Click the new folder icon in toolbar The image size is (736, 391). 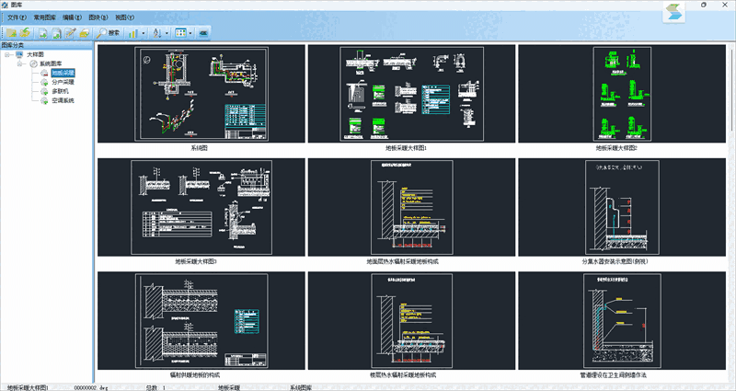coord(11,33)
